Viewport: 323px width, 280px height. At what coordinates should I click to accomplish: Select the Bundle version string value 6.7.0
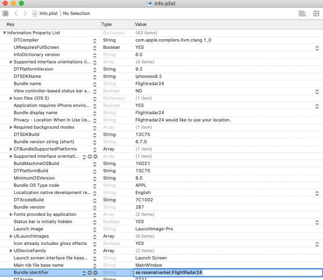click(141, 142)
